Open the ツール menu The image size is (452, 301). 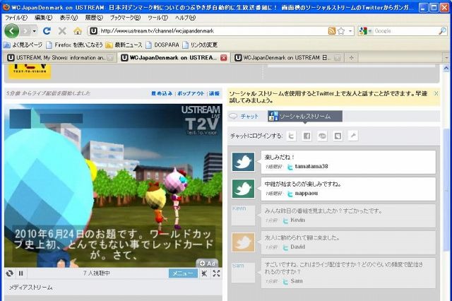tap(157, 18)
